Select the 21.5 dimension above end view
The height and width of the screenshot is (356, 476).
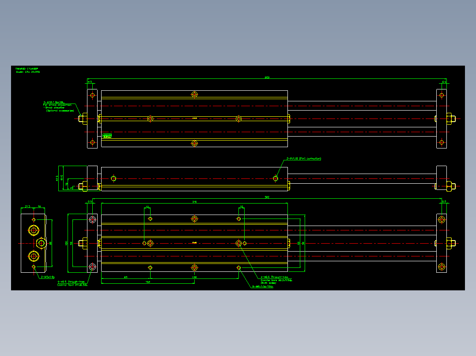(x=27, y=207)
